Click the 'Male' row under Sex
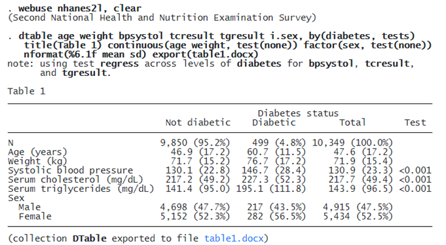 [x=29, y=207]
